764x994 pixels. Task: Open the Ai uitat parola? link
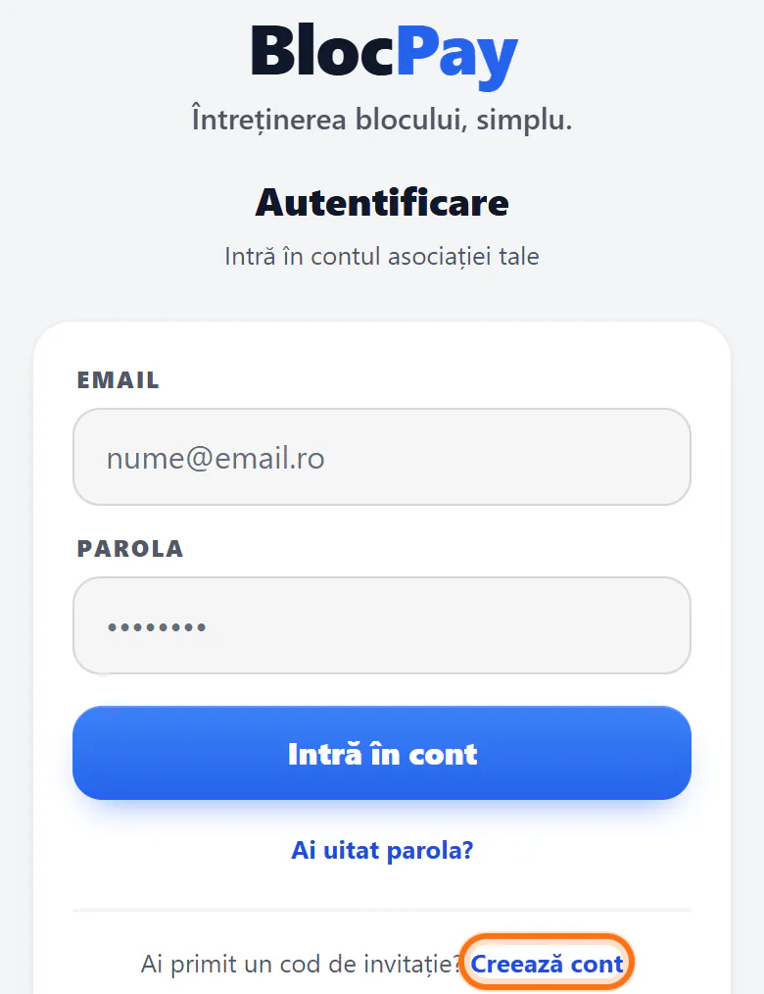click(382, 850)
